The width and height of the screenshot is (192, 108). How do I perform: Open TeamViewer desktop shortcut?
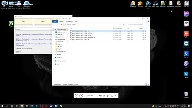(186, 44)
